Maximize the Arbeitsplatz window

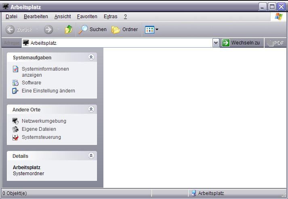click(x=272, y=7)
